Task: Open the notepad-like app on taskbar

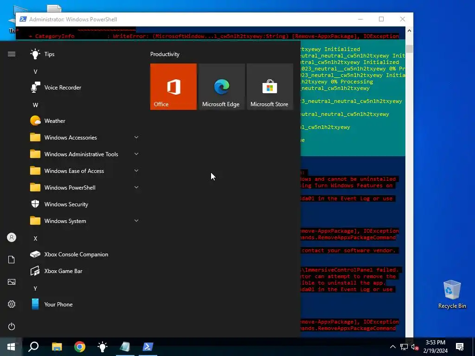Action: [125, 347]
